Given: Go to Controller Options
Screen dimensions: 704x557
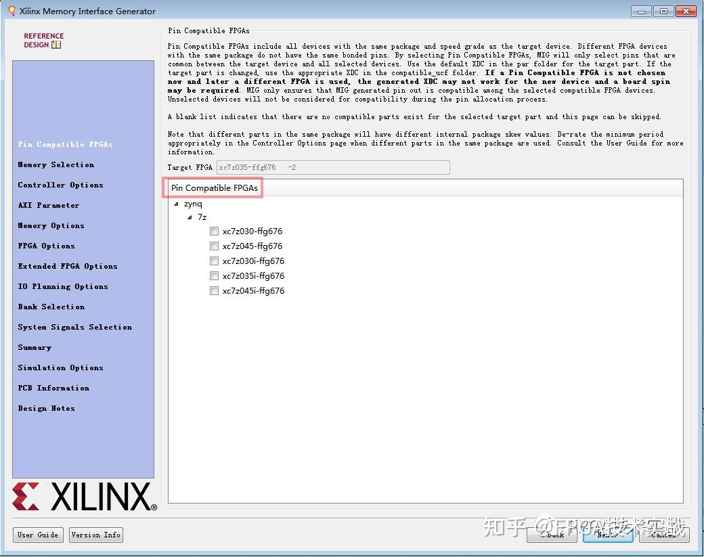Looking at the screenshot, I should coord(60,185).
